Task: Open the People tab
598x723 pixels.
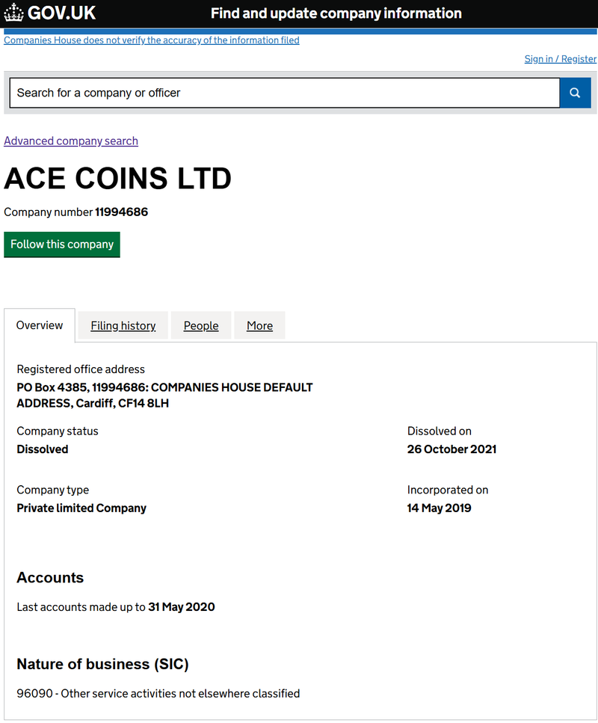Action: 201,325
